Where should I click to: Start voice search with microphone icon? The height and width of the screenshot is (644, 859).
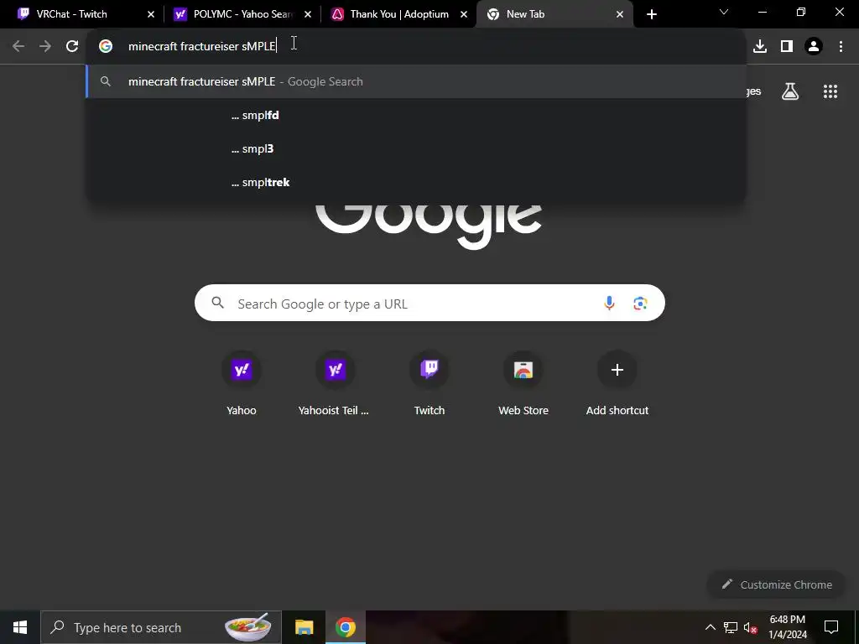pos(609,303)
